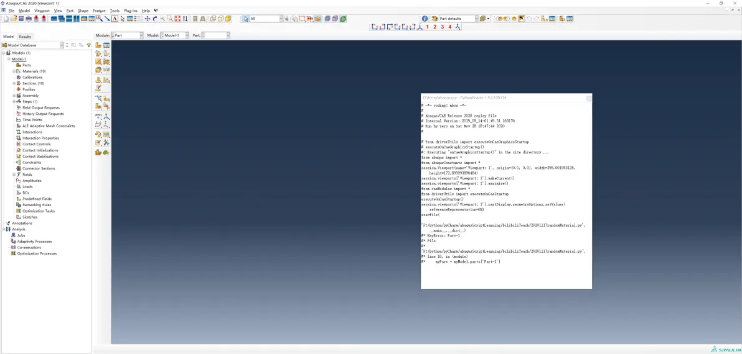Select Jobs under Analysis

(x=21, y=235)
